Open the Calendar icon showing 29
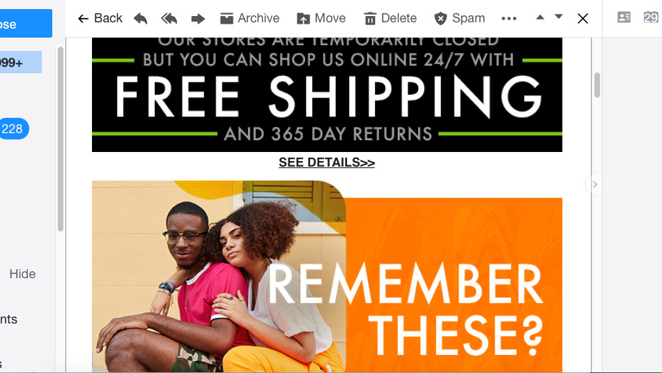 pyautogui.click(x=651, y=17)
